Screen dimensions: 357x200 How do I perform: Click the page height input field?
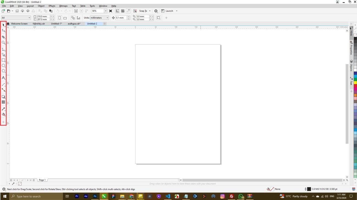[x=43, y=19]
